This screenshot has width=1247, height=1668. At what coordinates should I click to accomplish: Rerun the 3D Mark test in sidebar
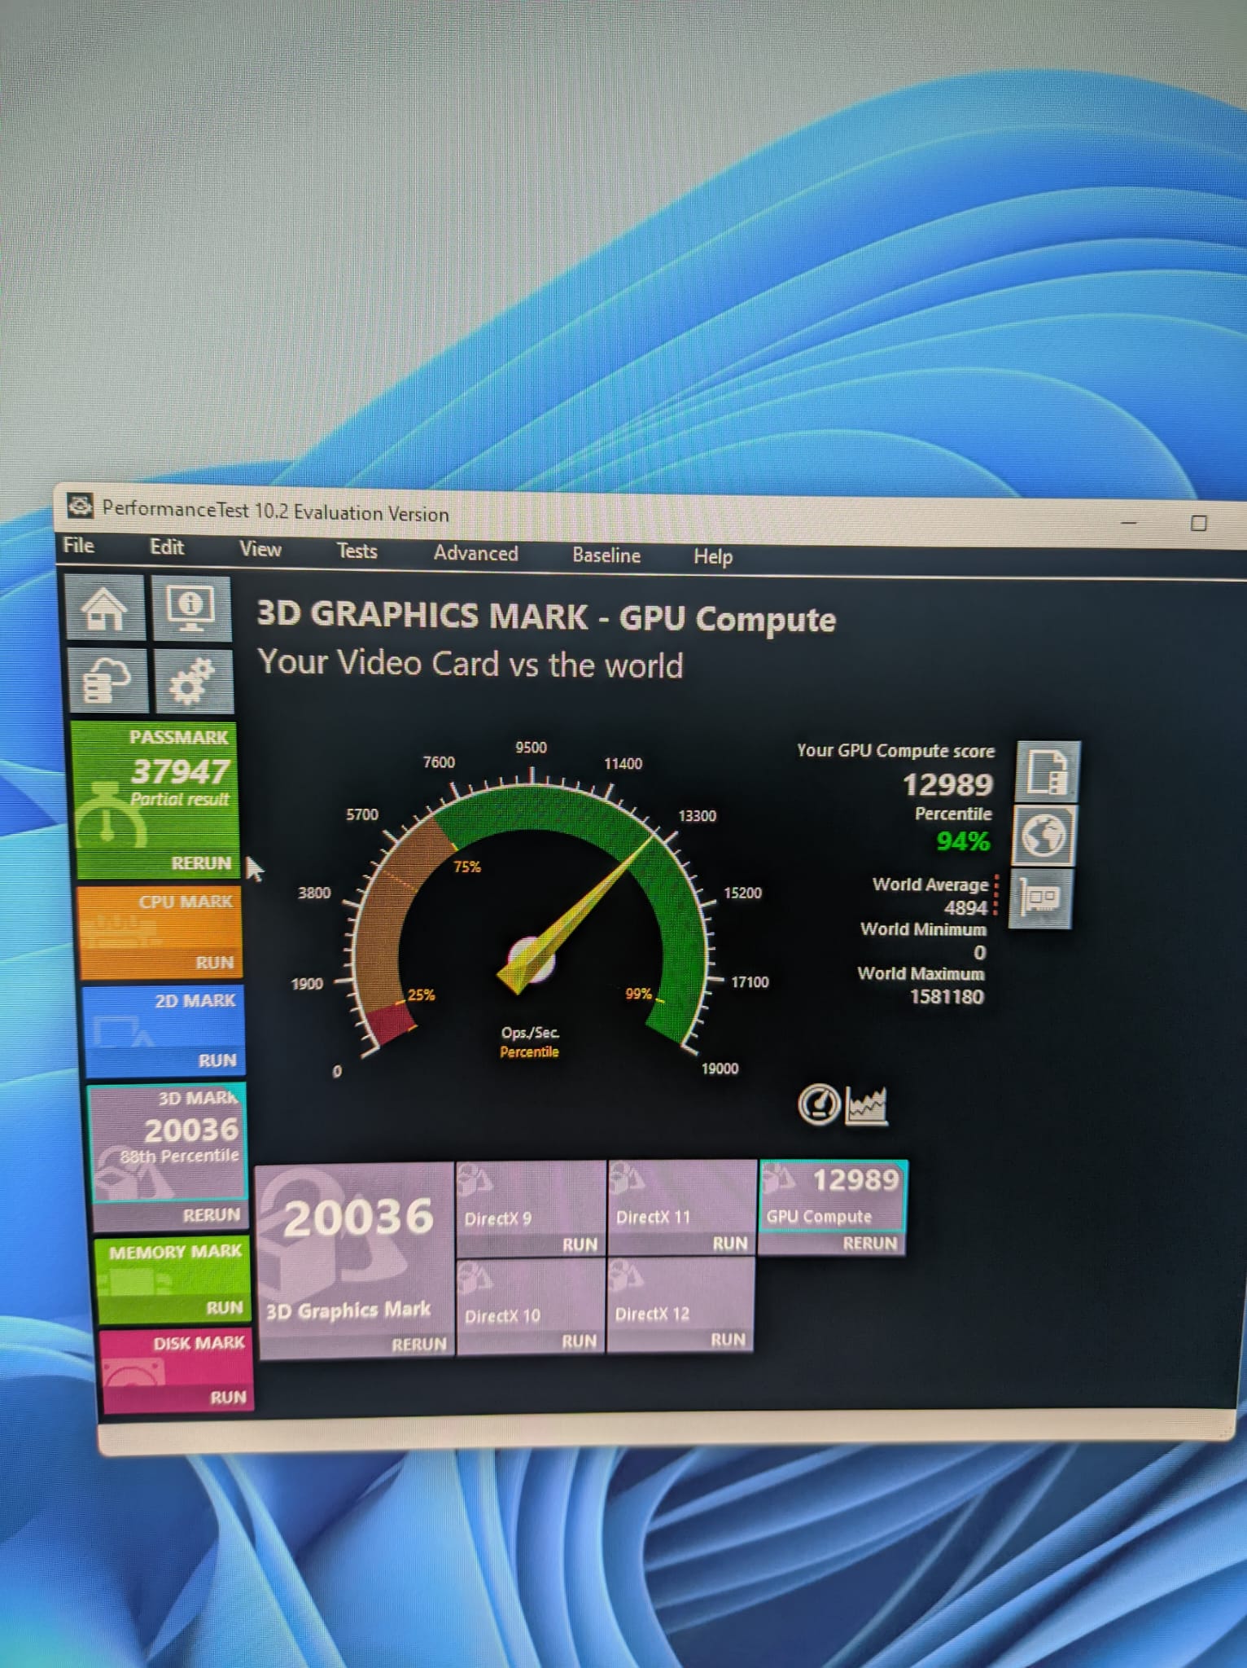211,1214
